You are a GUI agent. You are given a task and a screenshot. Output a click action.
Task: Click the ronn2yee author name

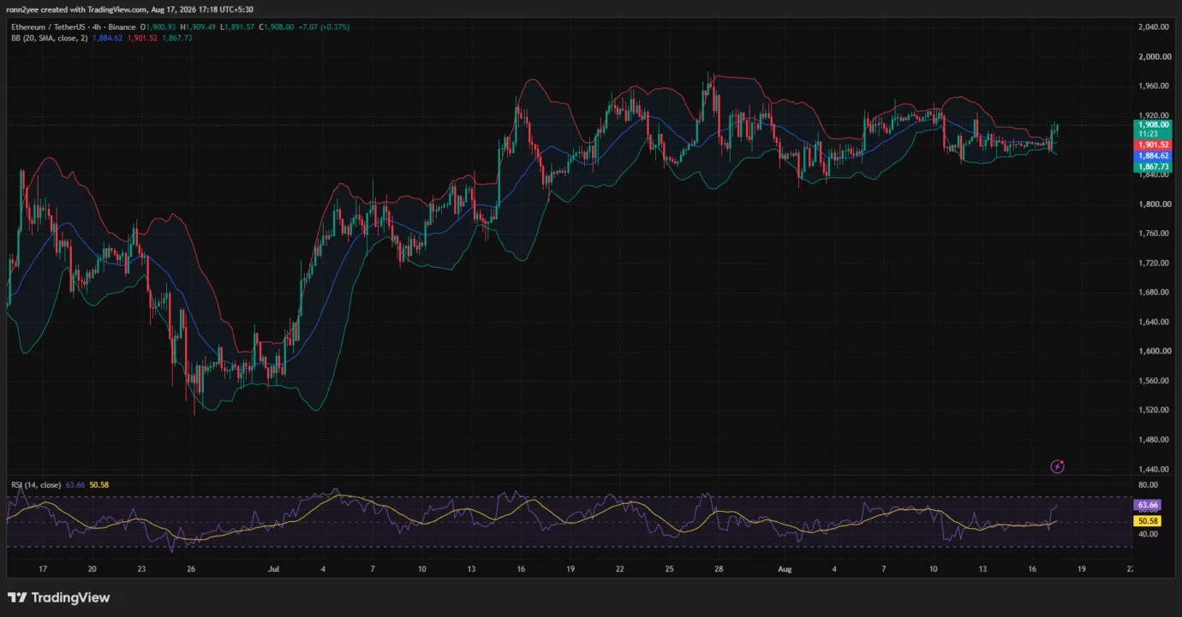tap(23, 9)
